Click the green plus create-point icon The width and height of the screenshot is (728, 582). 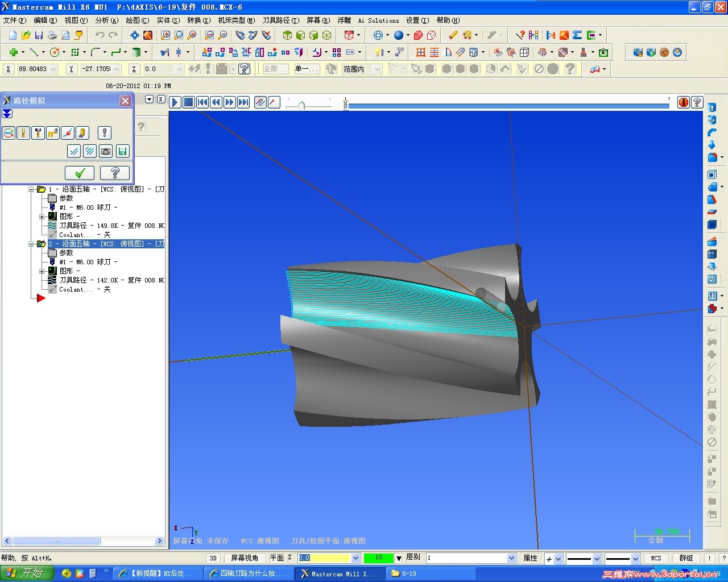[13, 52]
